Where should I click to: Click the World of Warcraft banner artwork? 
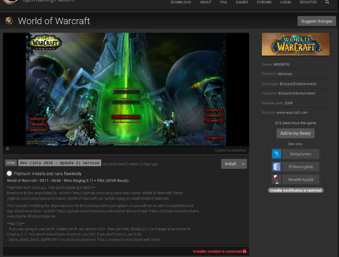(x=295, y=44)
